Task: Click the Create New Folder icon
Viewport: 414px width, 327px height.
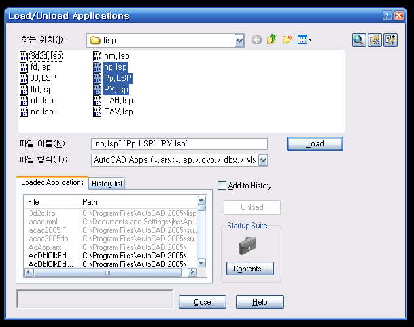Action: click(286, 40)
